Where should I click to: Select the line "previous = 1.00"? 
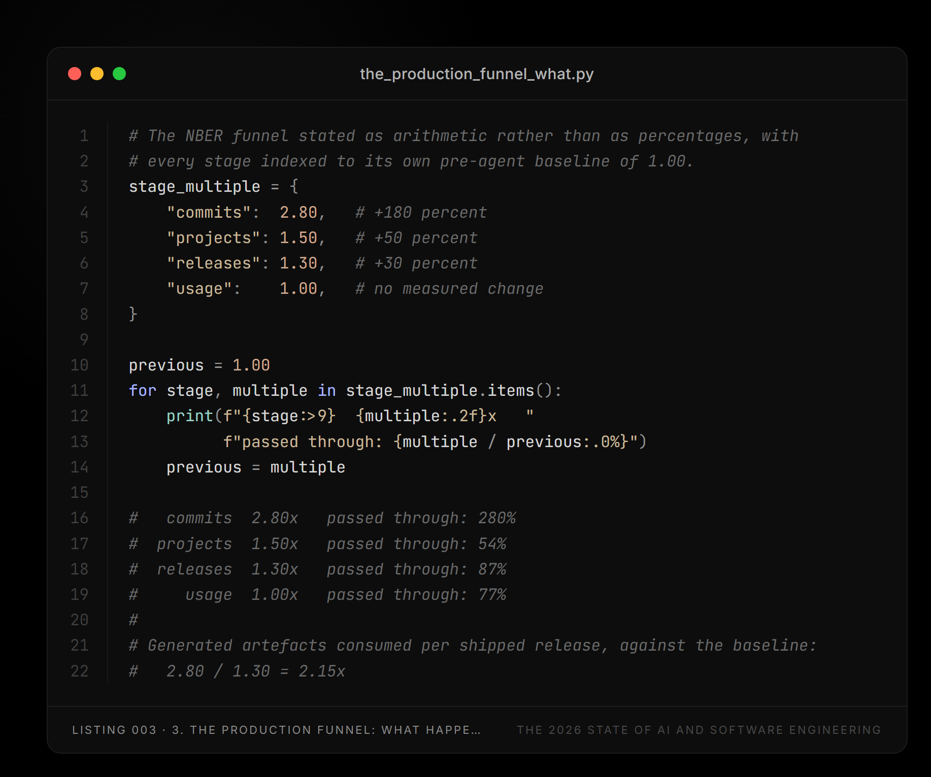click(199, 365)
